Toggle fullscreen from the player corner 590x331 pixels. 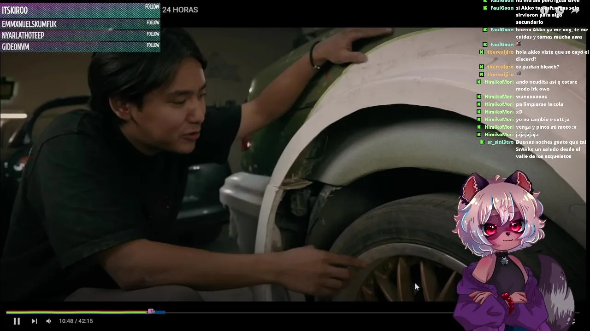[573, 321]
